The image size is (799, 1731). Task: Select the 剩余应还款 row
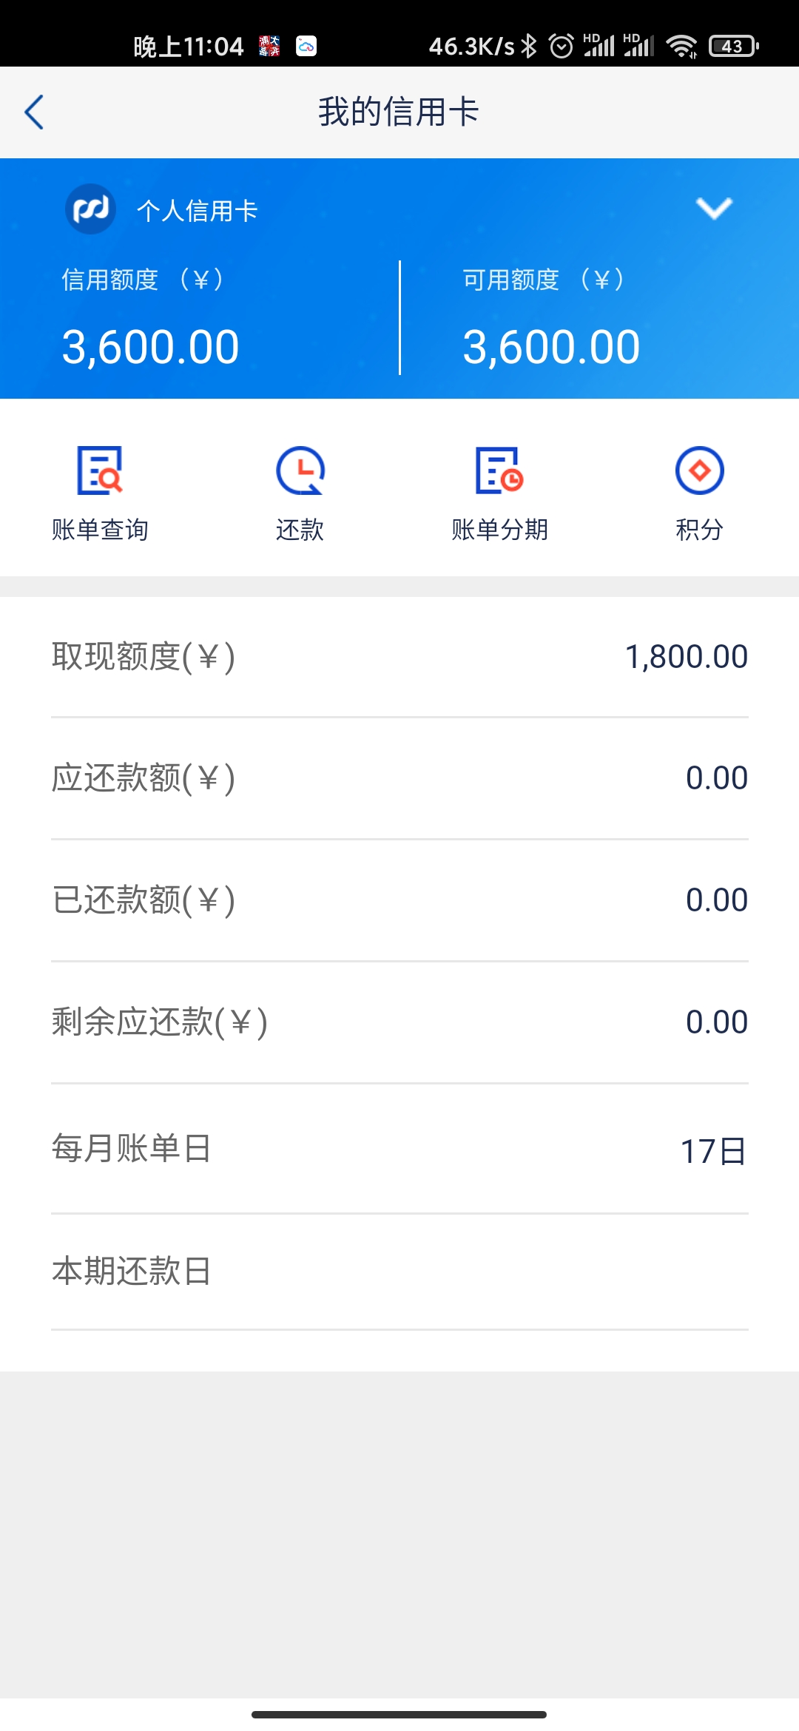pyautogui.click(x=399, y=1022)
